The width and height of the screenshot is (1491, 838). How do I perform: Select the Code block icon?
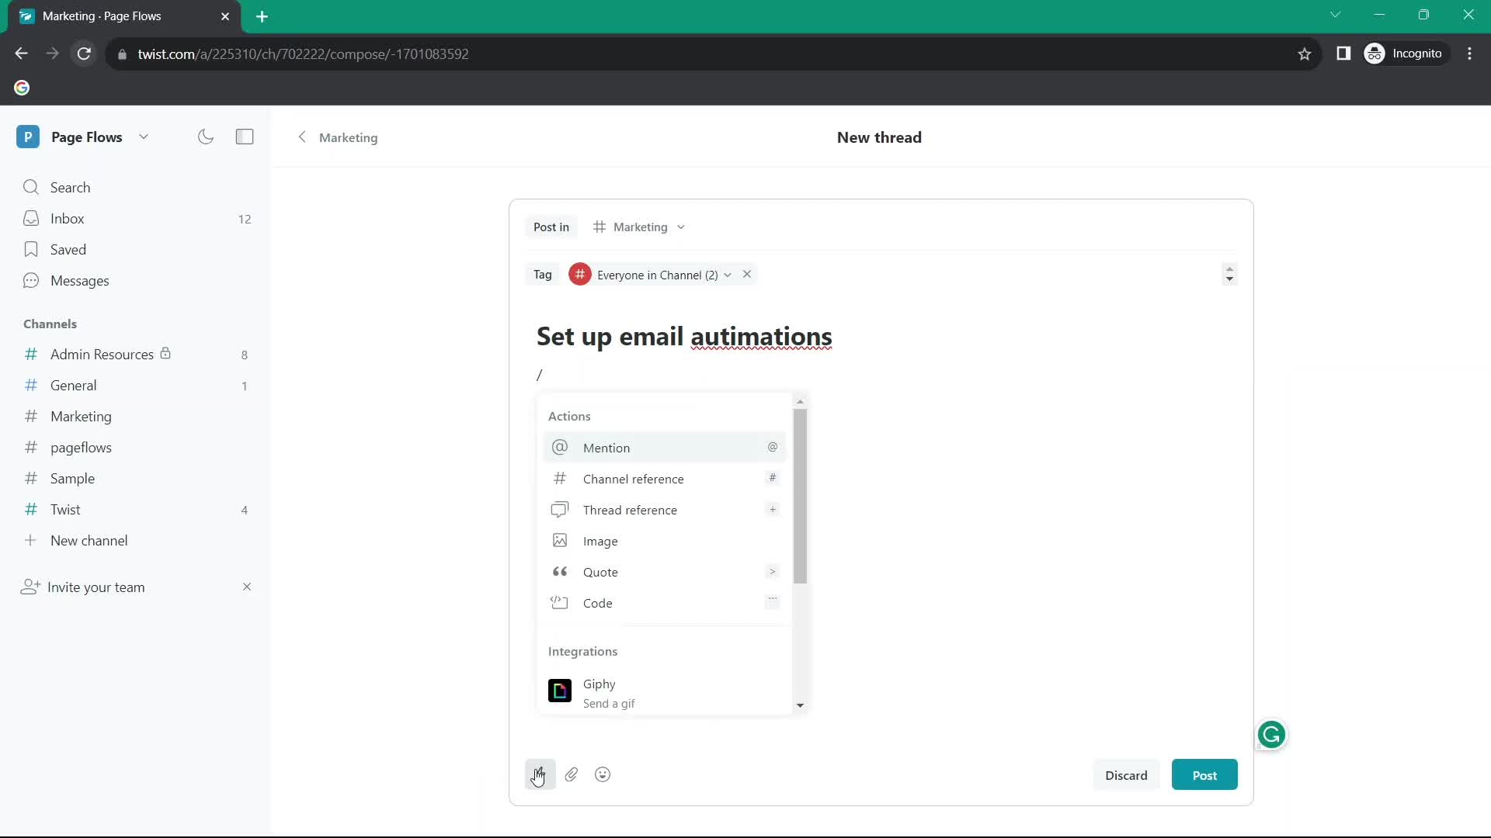559,601
